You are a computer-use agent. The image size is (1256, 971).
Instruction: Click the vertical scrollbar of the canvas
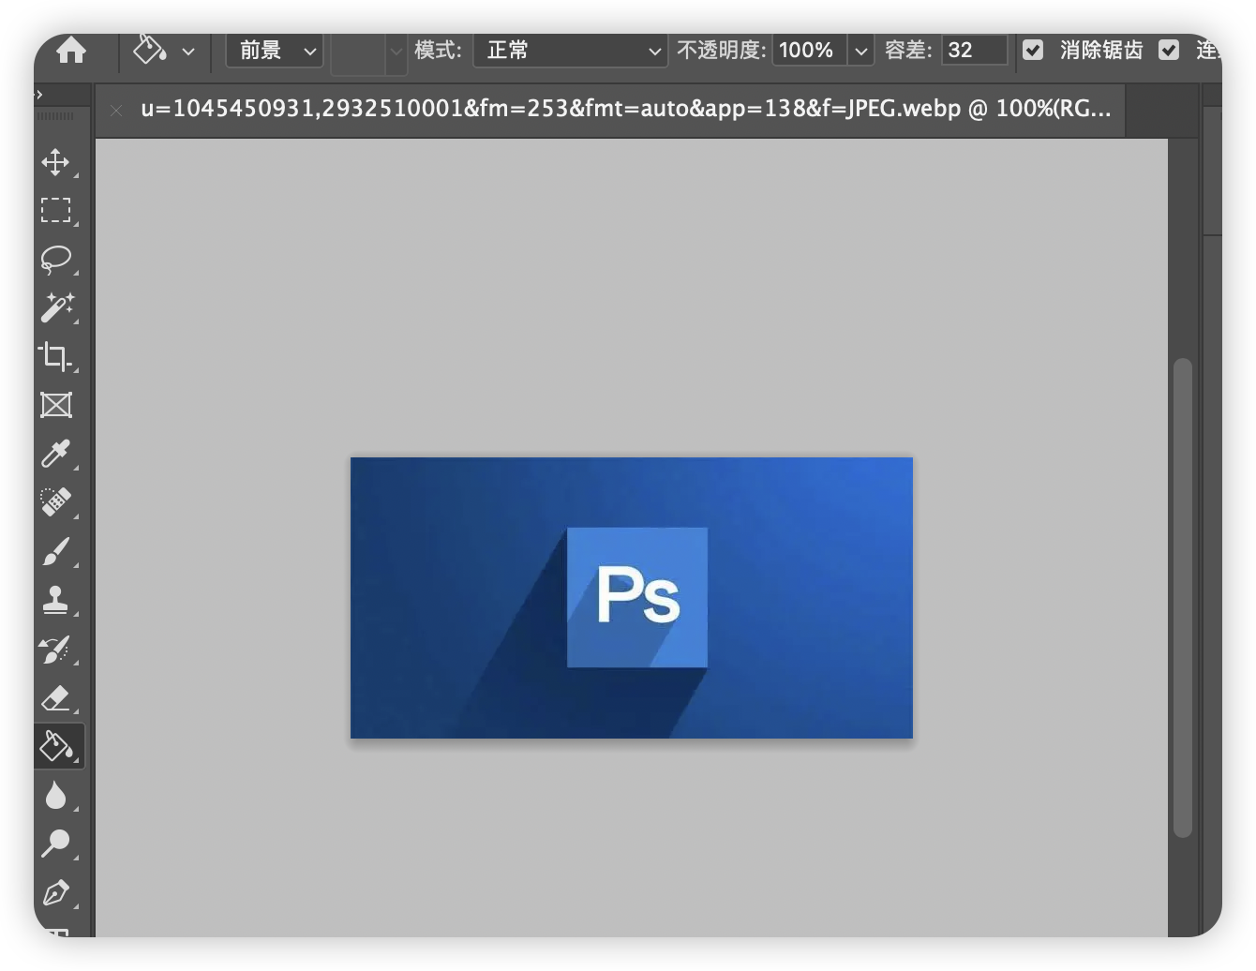click(x=1183, y=598)
